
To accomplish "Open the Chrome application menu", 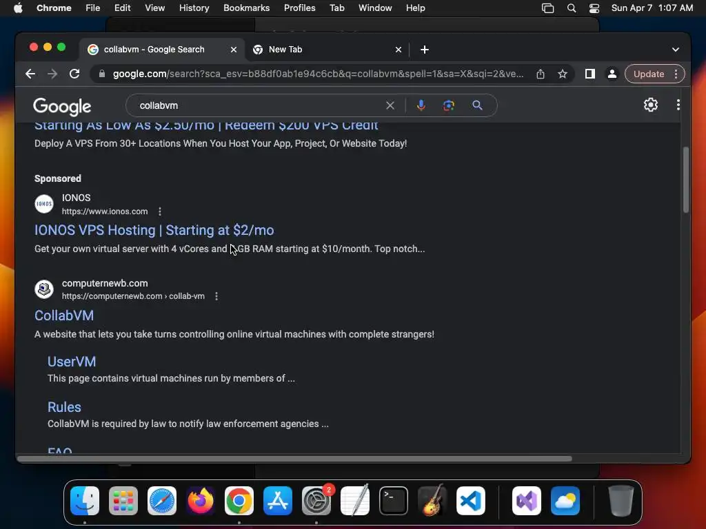I will (54, 8).
